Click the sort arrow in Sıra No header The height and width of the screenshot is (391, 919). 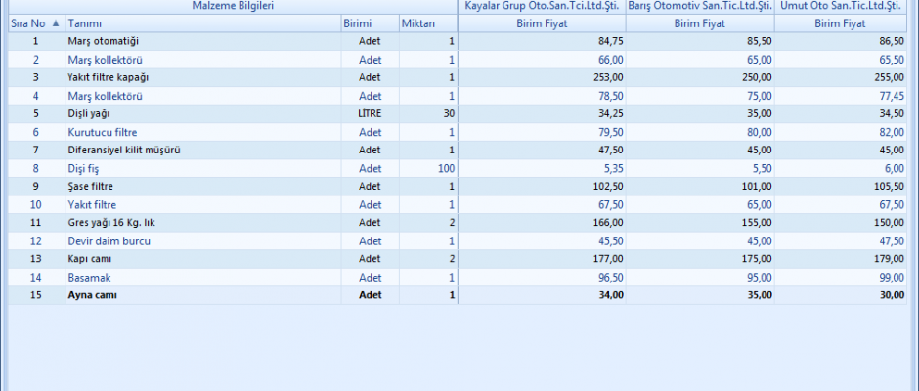(55, 22)
